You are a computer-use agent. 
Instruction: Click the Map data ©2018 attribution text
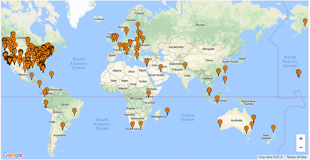click(270, 157)
